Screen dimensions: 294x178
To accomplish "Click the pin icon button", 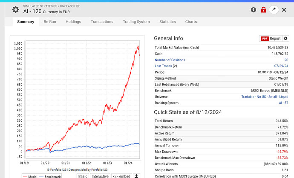I will tap(274, 9).
